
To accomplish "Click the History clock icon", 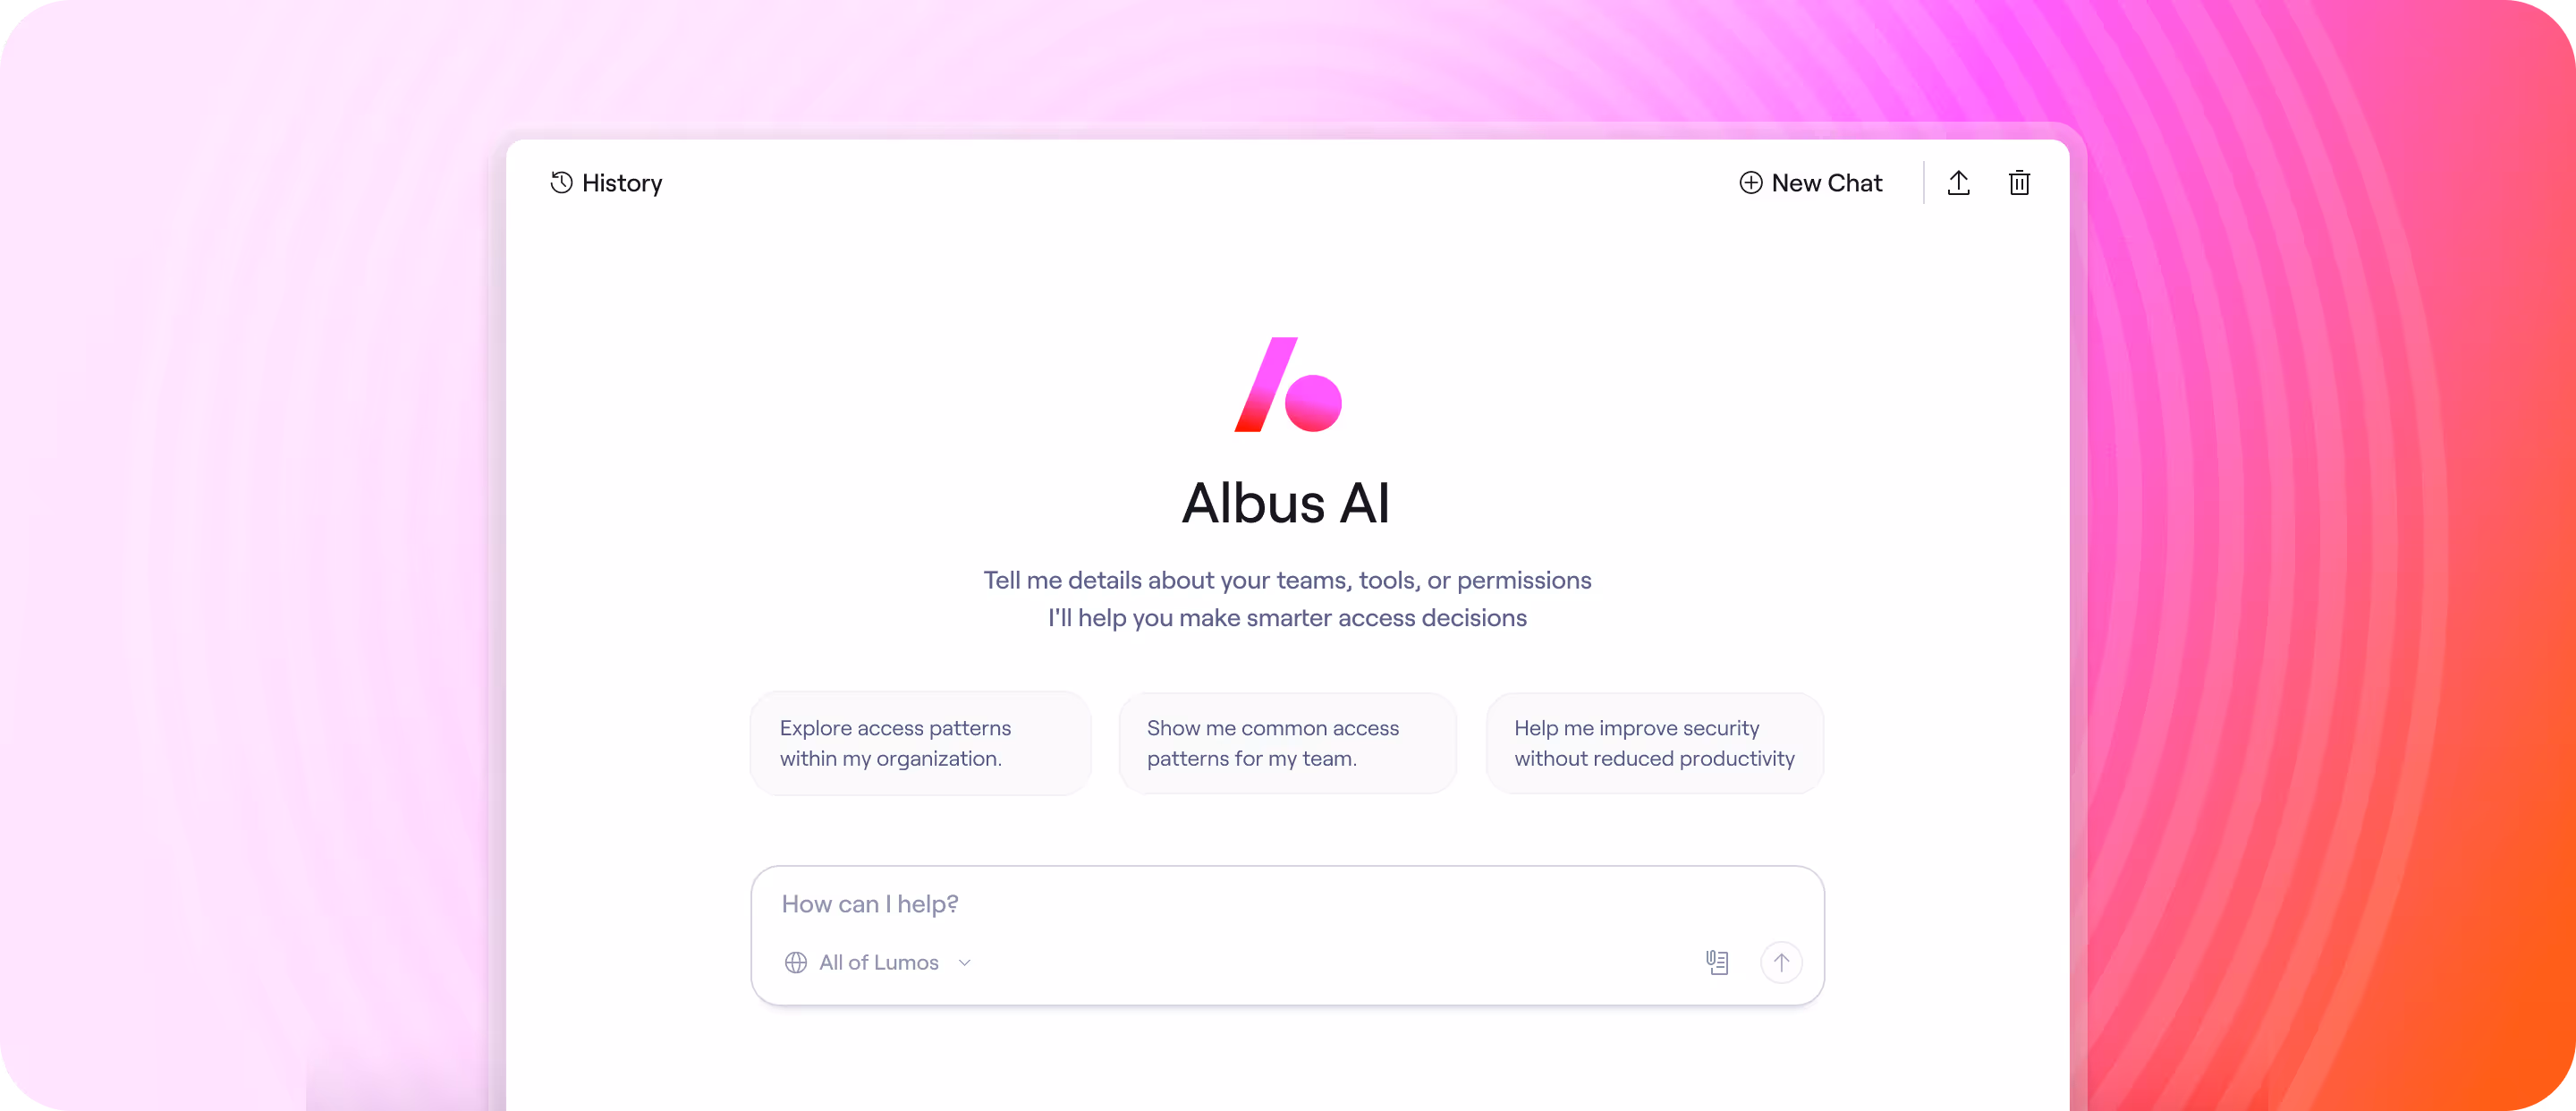I will point(561,183).
